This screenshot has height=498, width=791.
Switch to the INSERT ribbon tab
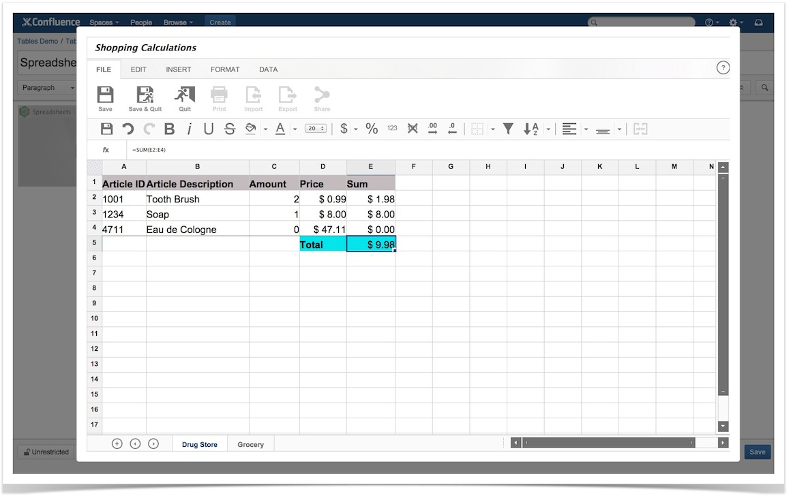click(x=179, y=69)
